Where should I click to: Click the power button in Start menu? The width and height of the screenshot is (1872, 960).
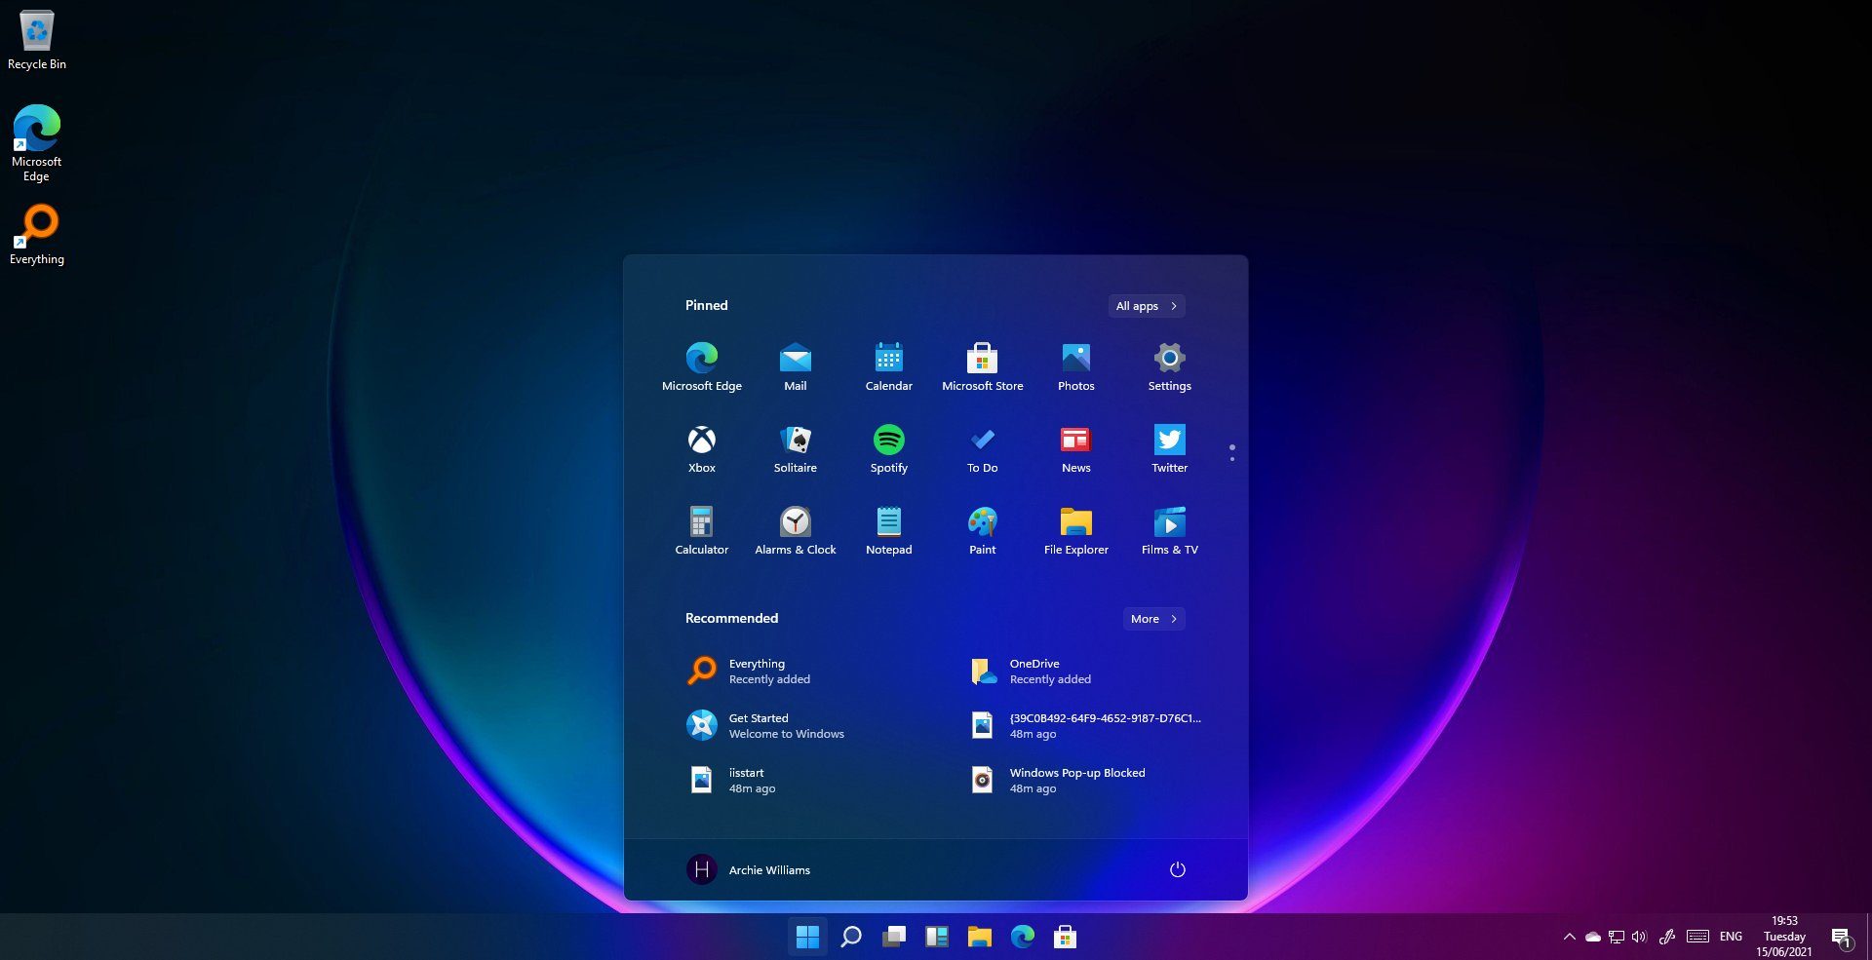(x=1177, y=869)
